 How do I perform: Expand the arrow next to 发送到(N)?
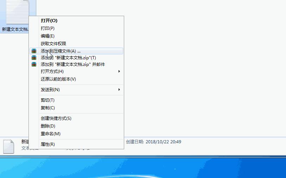[x=119, y=90]
